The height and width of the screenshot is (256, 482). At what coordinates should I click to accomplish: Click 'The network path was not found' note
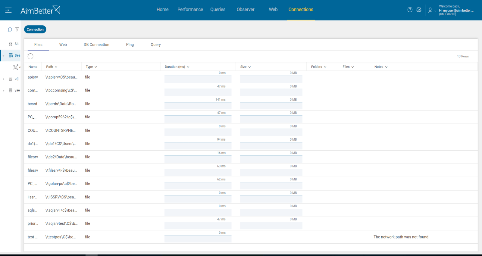401,237
